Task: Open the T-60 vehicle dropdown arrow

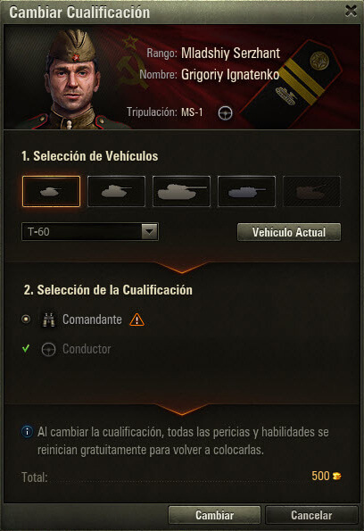Action: click(149, 232)
